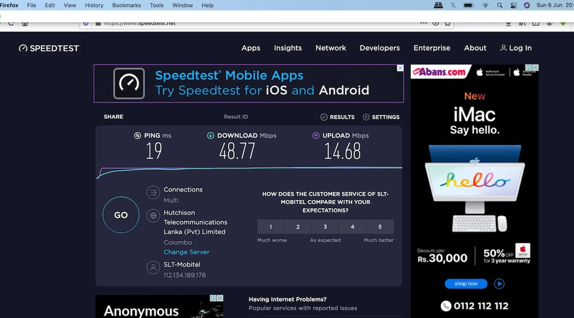Visit the About page
Image resolution: width=574 pixels, height=318 pixels.
tap(475, 48)
